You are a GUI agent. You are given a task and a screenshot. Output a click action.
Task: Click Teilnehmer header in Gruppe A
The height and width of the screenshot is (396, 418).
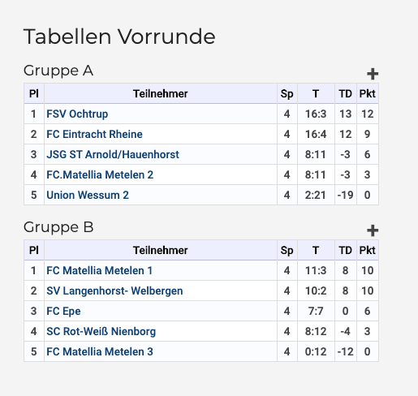pos(161,94)
